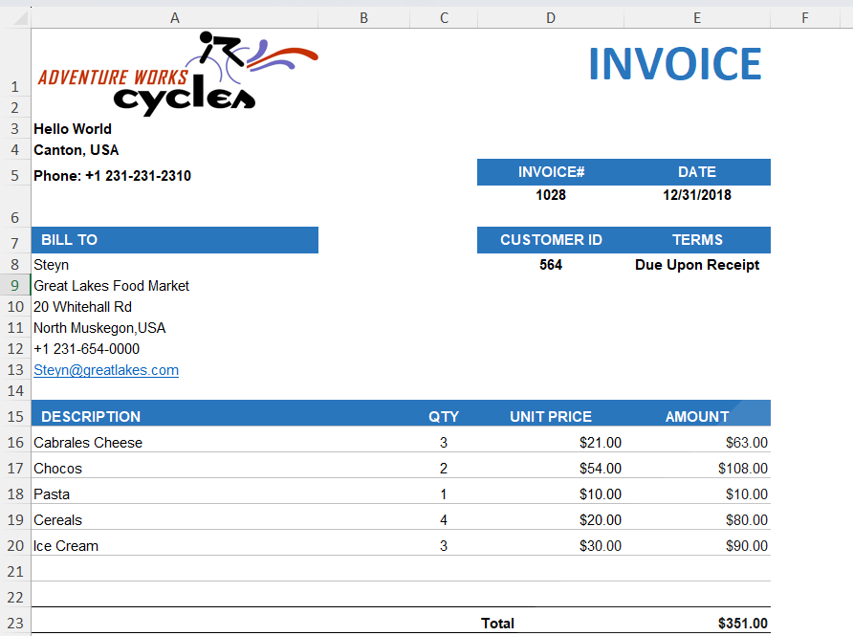Select row 9 header
This screenshot has width=853, height=636.
(15, 286)
